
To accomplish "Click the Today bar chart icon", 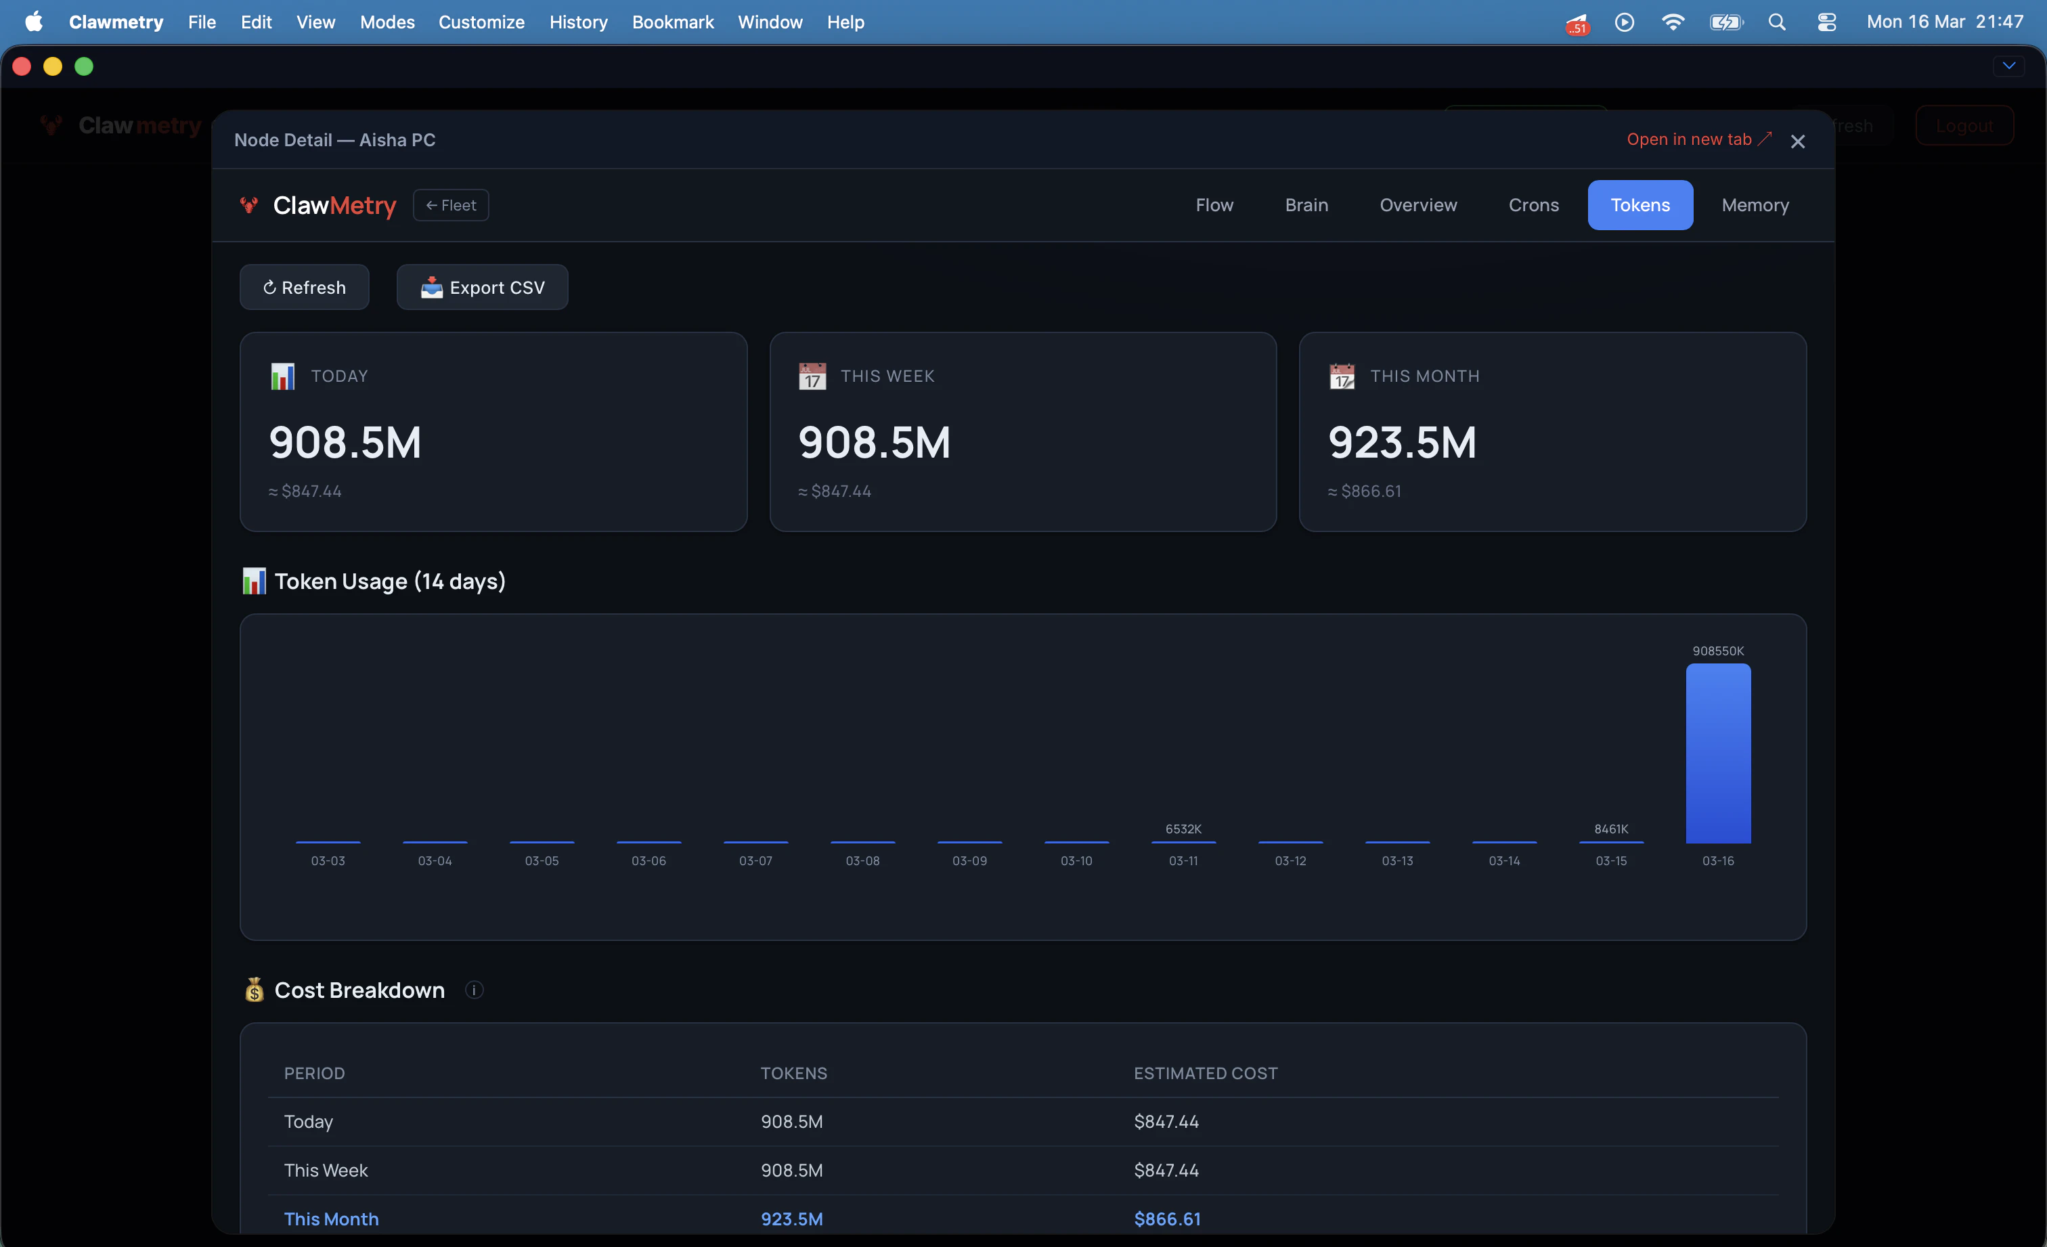I will tap(282, 376).
